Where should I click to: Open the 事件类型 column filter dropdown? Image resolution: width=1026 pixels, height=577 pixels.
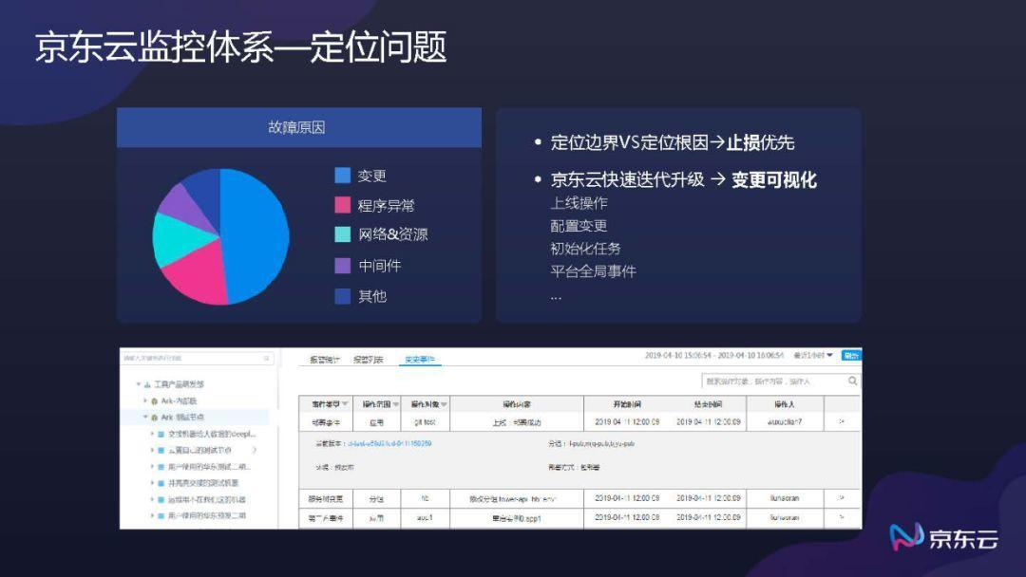tap(345, 404)
